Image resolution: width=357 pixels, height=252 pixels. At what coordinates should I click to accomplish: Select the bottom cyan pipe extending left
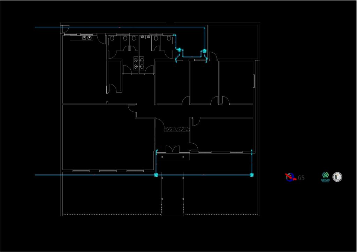(49, 175)
